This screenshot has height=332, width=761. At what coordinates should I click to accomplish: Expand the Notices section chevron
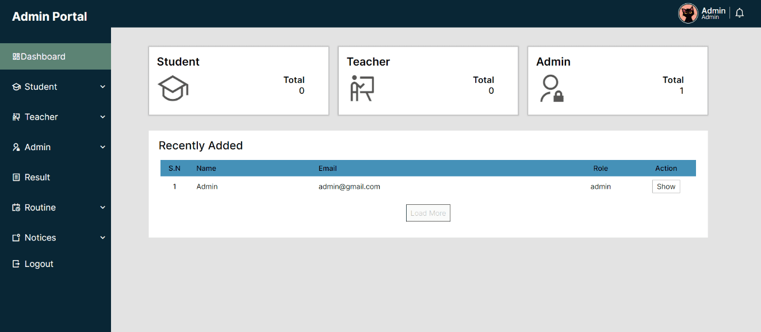pyautogui.click(x=103, y=237)
